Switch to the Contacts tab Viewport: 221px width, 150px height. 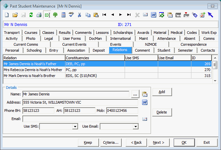point(208,50)
